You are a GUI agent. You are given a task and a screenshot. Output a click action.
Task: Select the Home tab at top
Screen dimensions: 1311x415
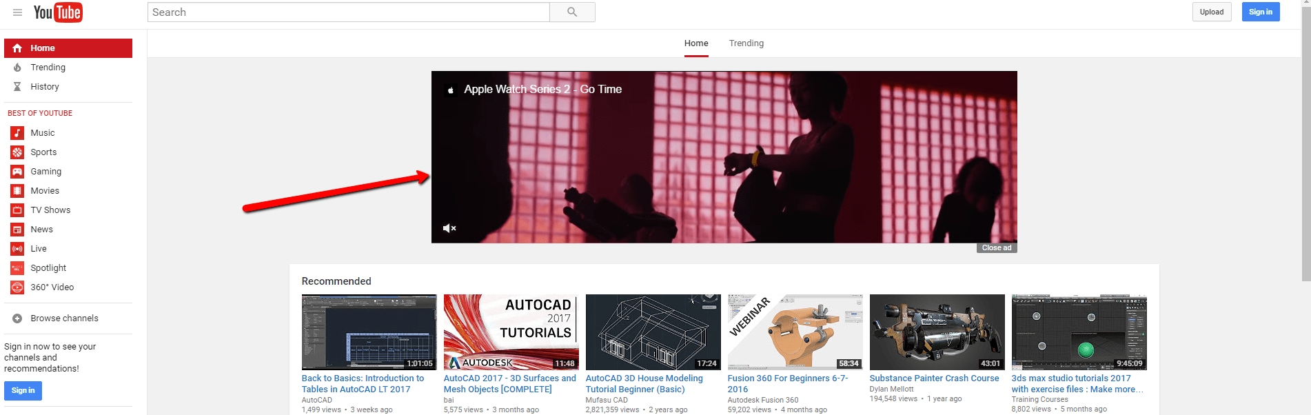pos(696,43)
